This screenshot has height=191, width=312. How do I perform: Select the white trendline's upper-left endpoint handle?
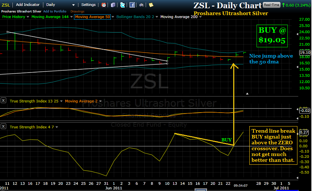[7, 32]
